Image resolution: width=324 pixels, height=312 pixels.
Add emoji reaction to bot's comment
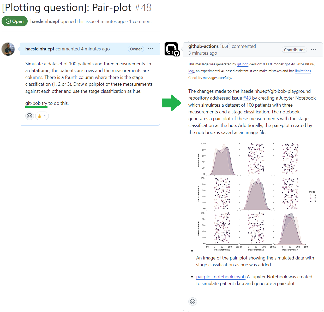193,301
